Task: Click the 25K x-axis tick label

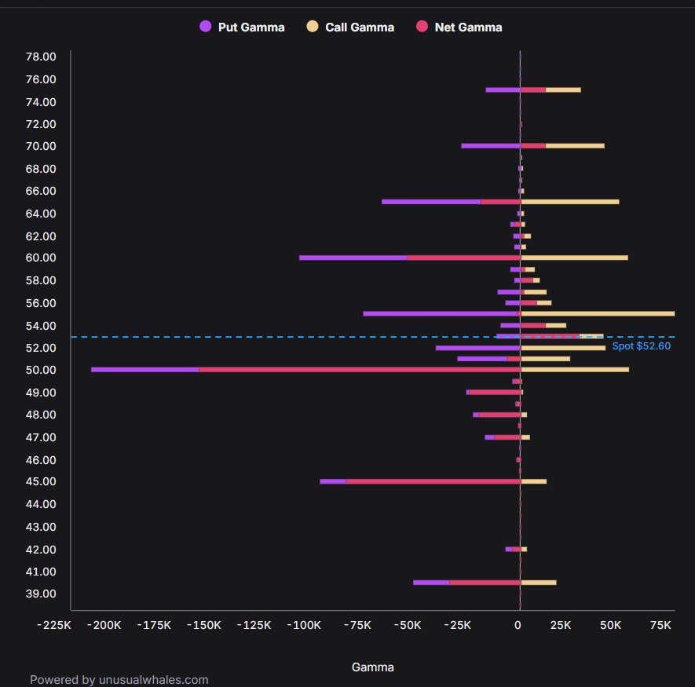Action: click(561, 626)
